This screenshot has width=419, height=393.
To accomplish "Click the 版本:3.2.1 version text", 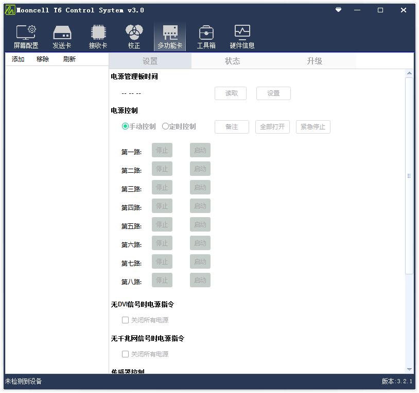I will (x=397, y=381).
